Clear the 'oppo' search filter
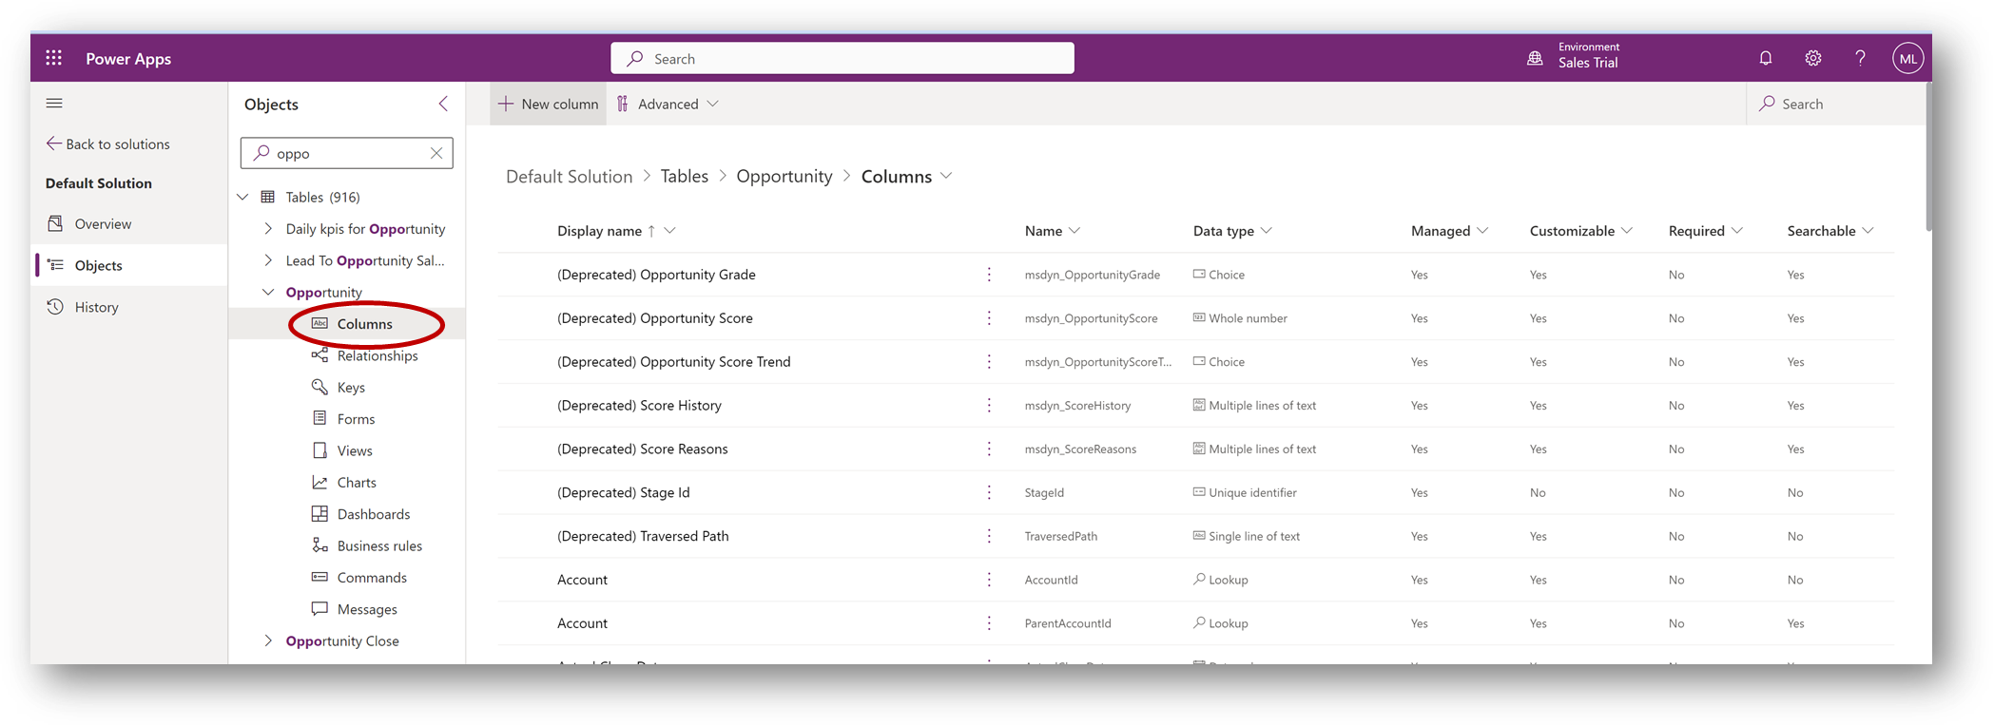1994x726 pixels. (436, 153)
